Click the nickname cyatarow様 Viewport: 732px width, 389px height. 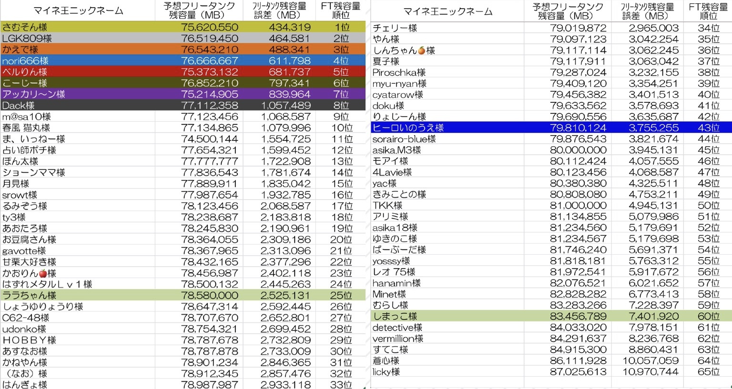tap(398, 95)
